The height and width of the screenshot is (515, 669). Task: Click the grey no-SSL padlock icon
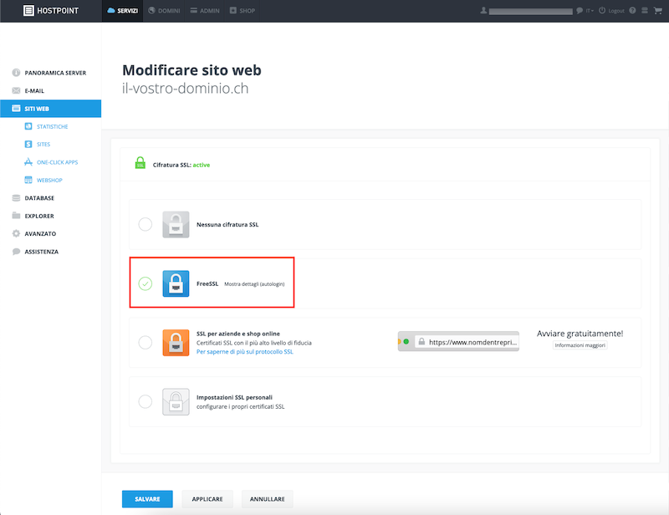coord(176,224)
